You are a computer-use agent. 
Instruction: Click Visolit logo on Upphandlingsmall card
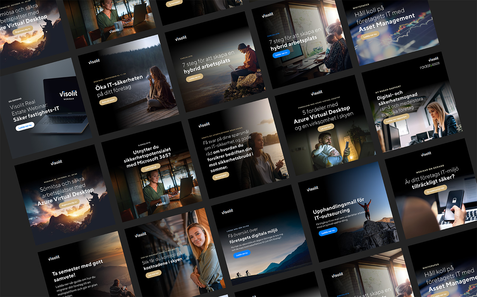point(312,189)
